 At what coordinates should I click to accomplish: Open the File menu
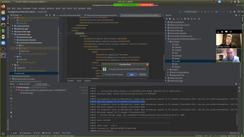point(9,8)
